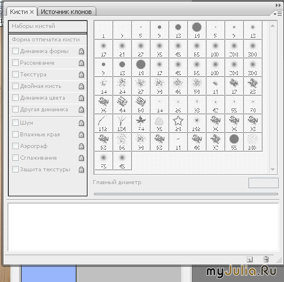Pick the hard round 19 brush in first row
284x282 pixels.
tap(197, 30)
